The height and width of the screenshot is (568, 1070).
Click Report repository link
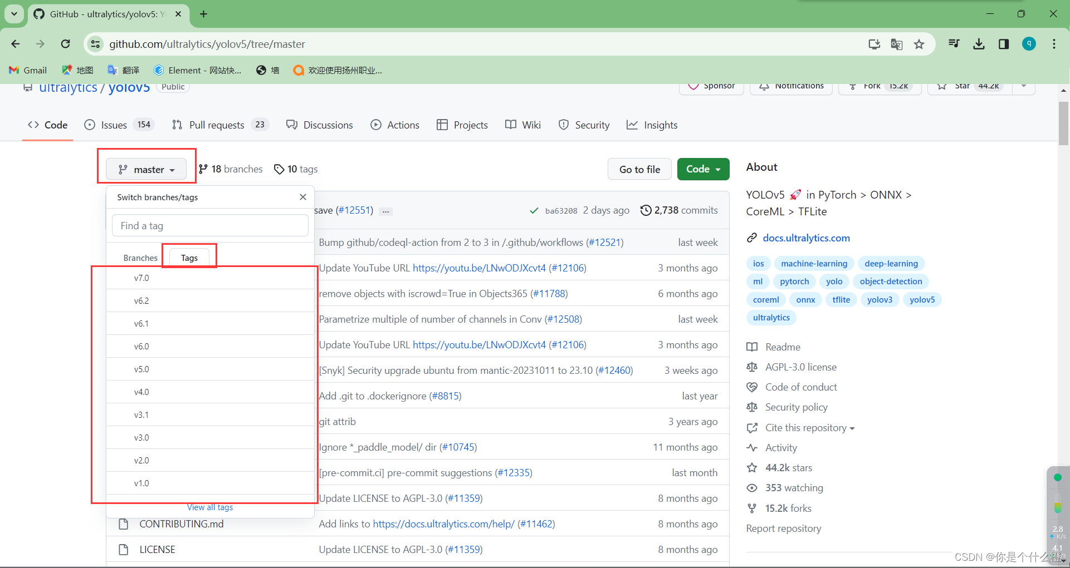tap(784, 529)
